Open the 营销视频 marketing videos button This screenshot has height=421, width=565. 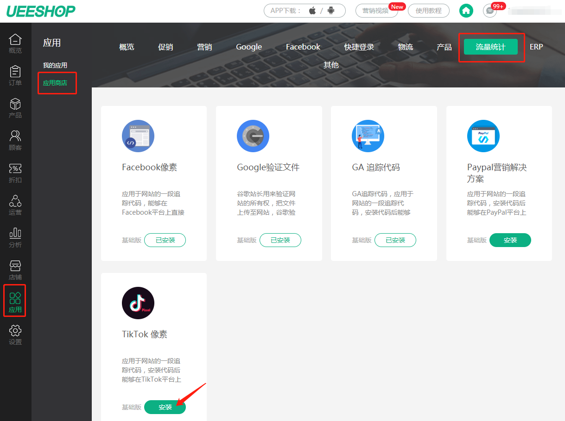pyautogui.click(x=377, y=11)
